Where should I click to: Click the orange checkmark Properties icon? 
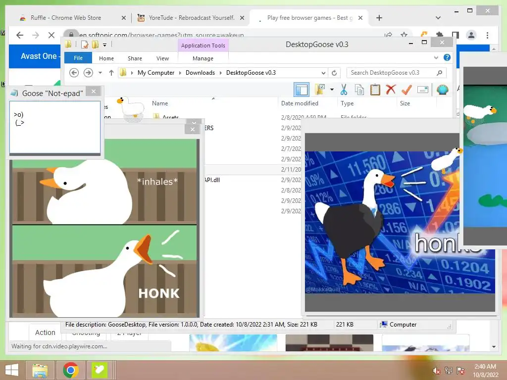click(x=406, y=90)
